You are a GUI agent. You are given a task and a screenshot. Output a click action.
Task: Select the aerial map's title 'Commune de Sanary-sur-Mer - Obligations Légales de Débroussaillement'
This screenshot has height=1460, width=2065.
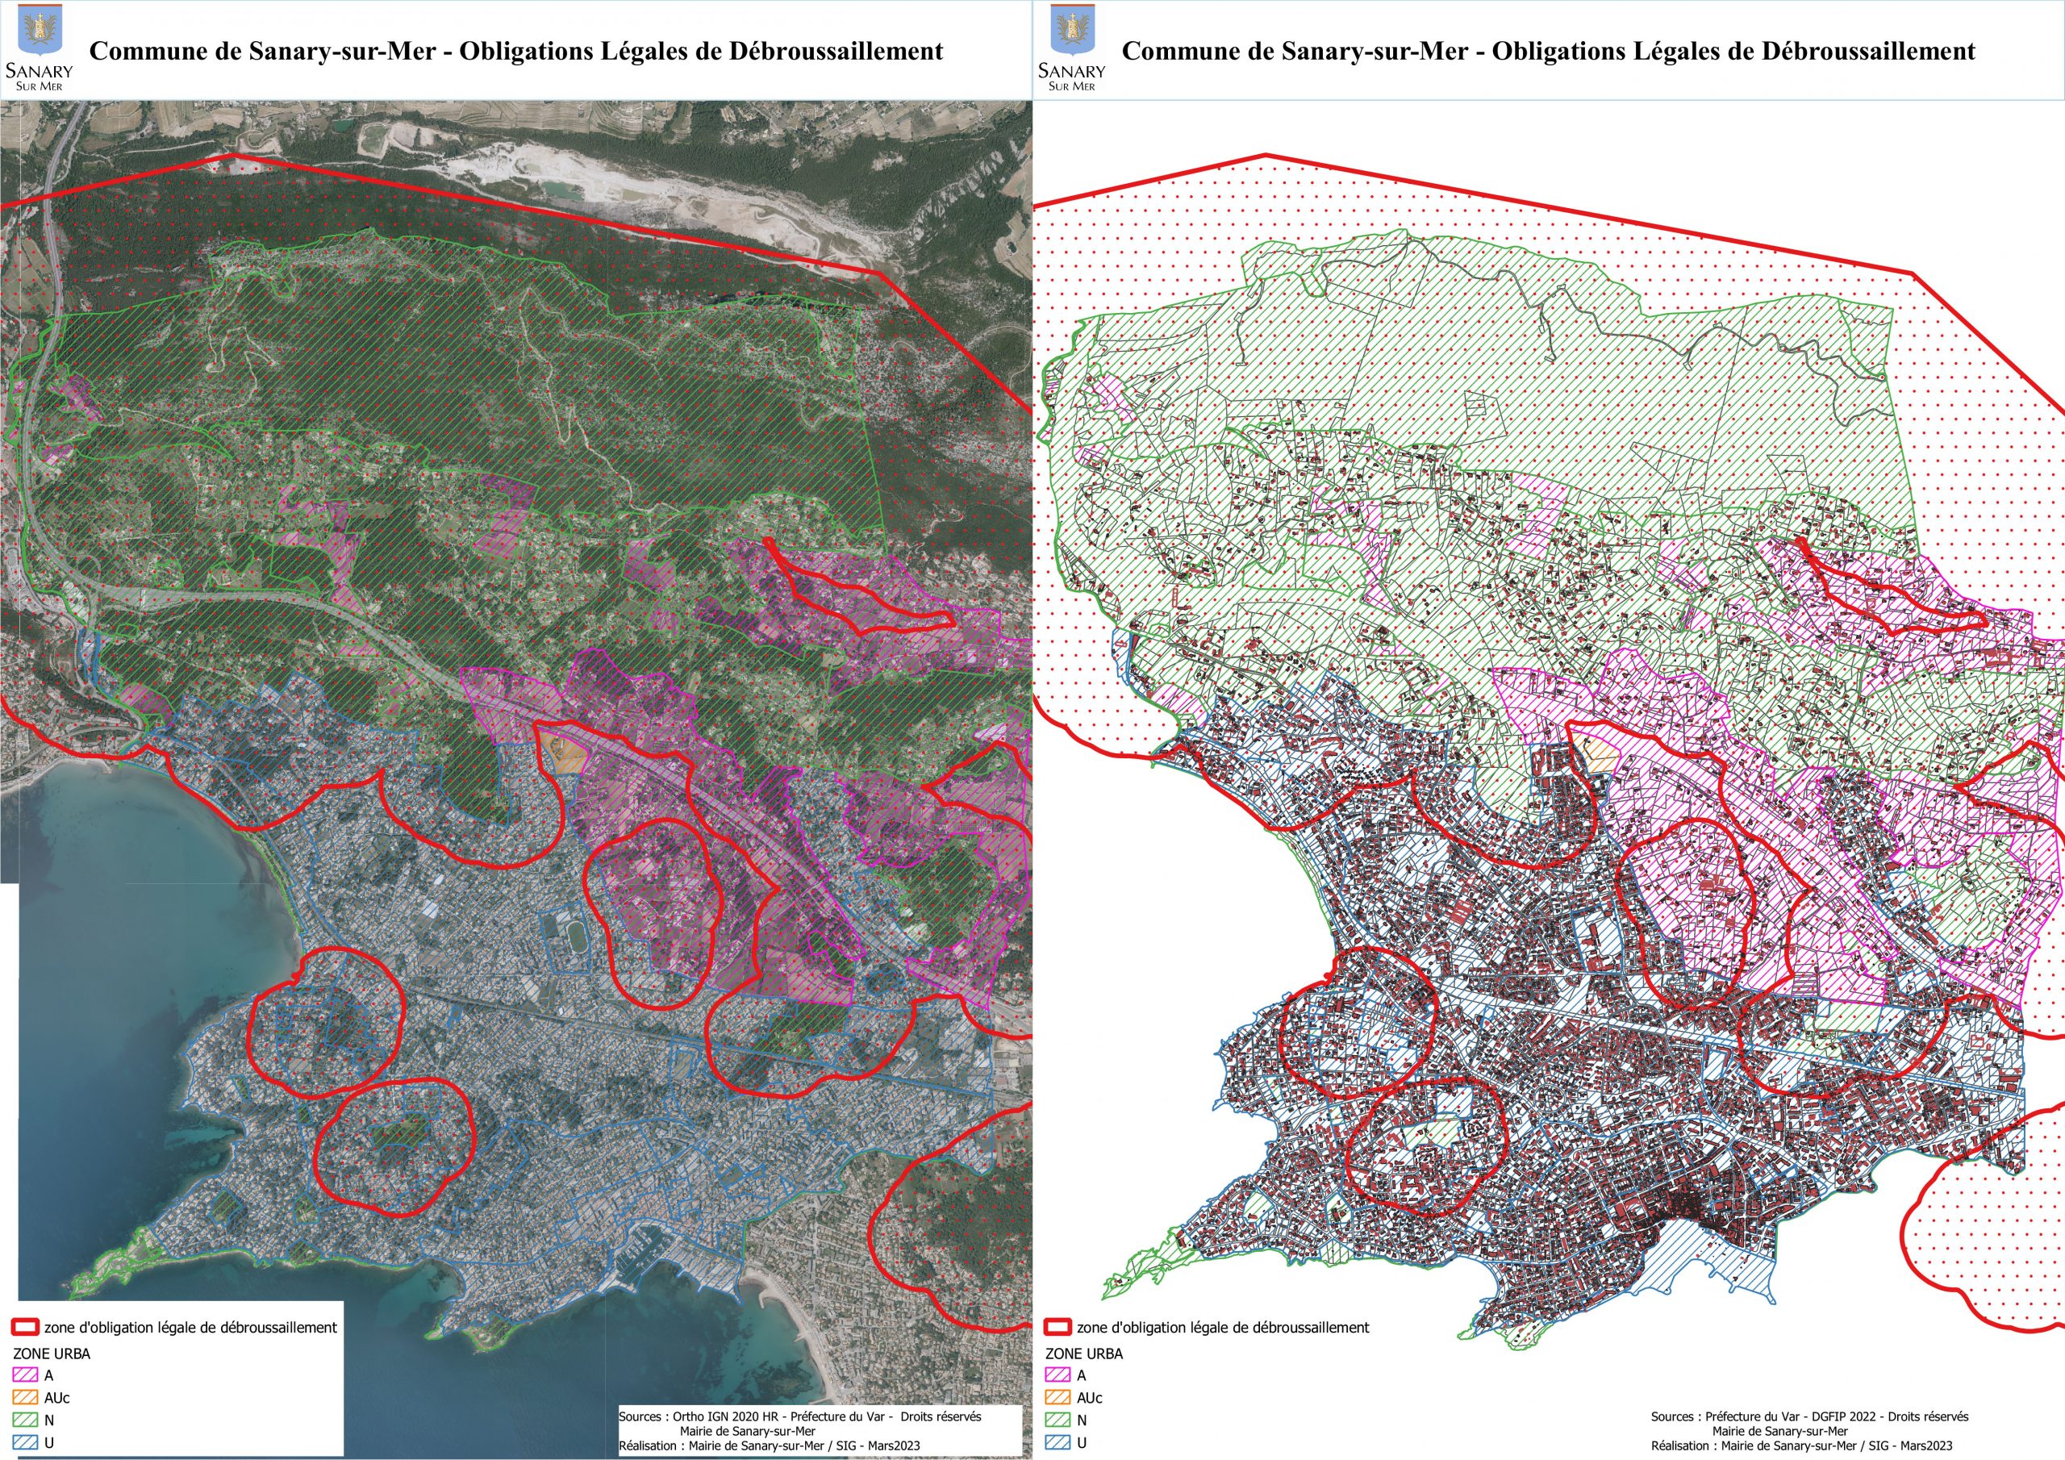[x=516, y=52]
